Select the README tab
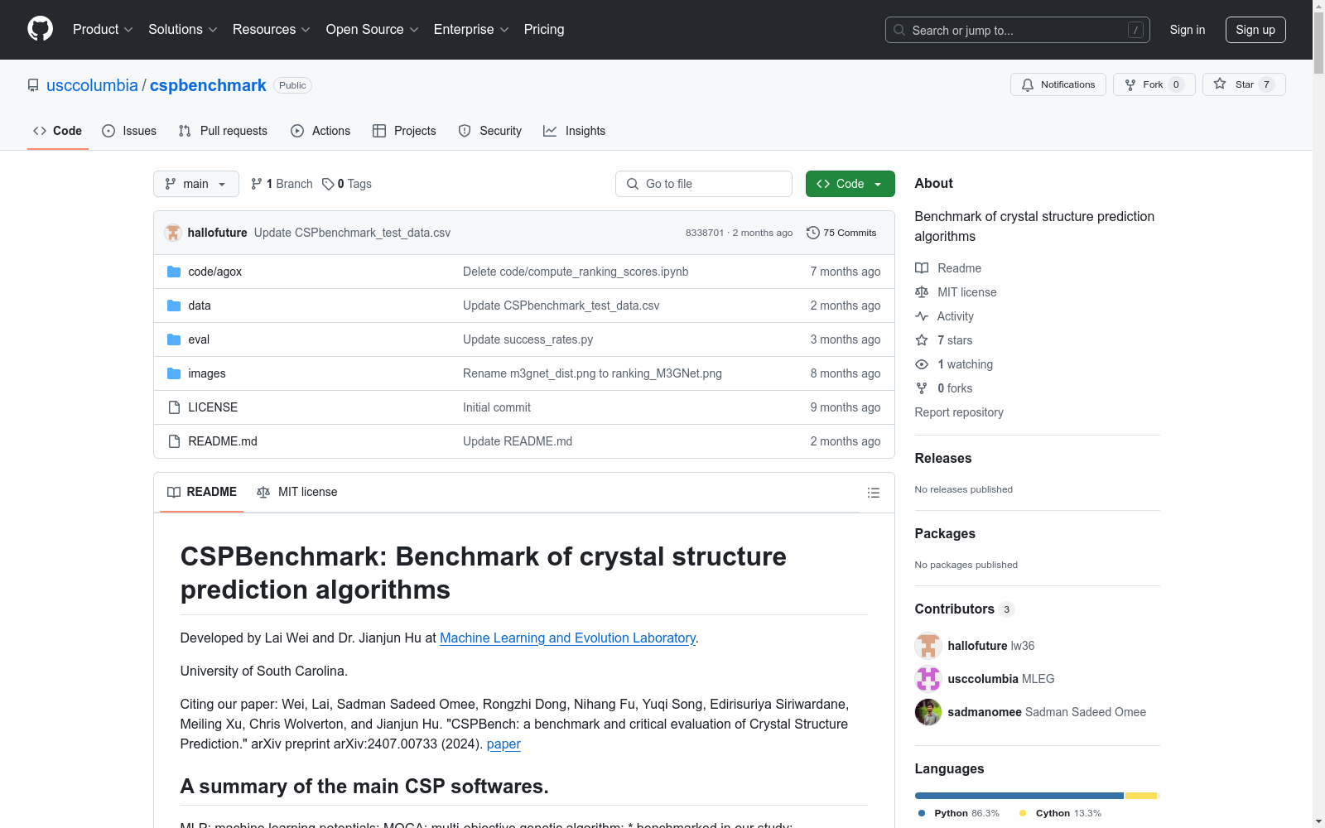The image size is (1325, 828). [202, 492]
